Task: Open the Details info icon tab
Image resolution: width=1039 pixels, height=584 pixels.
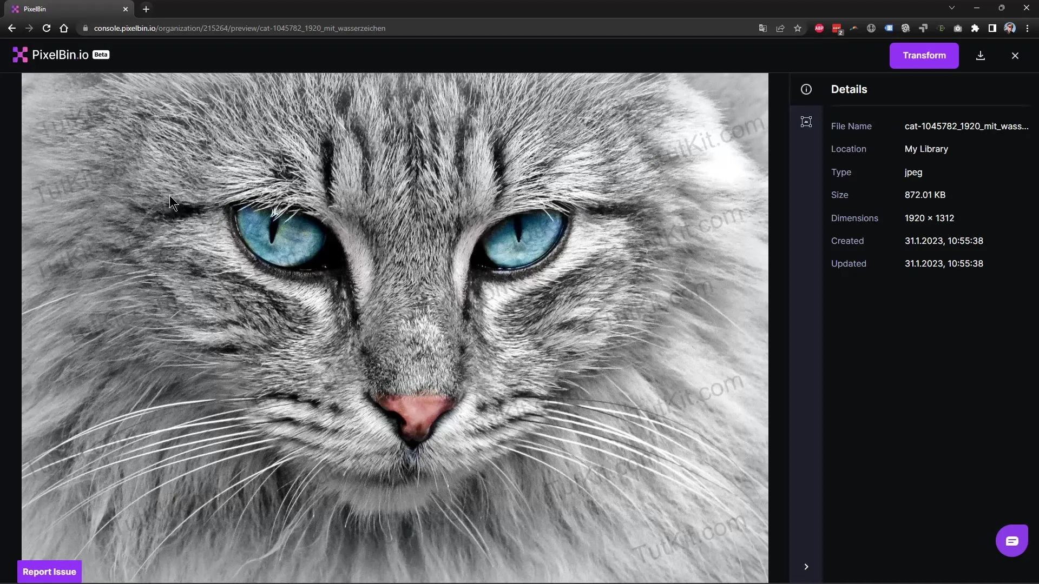Action: [x=806, y=89]
